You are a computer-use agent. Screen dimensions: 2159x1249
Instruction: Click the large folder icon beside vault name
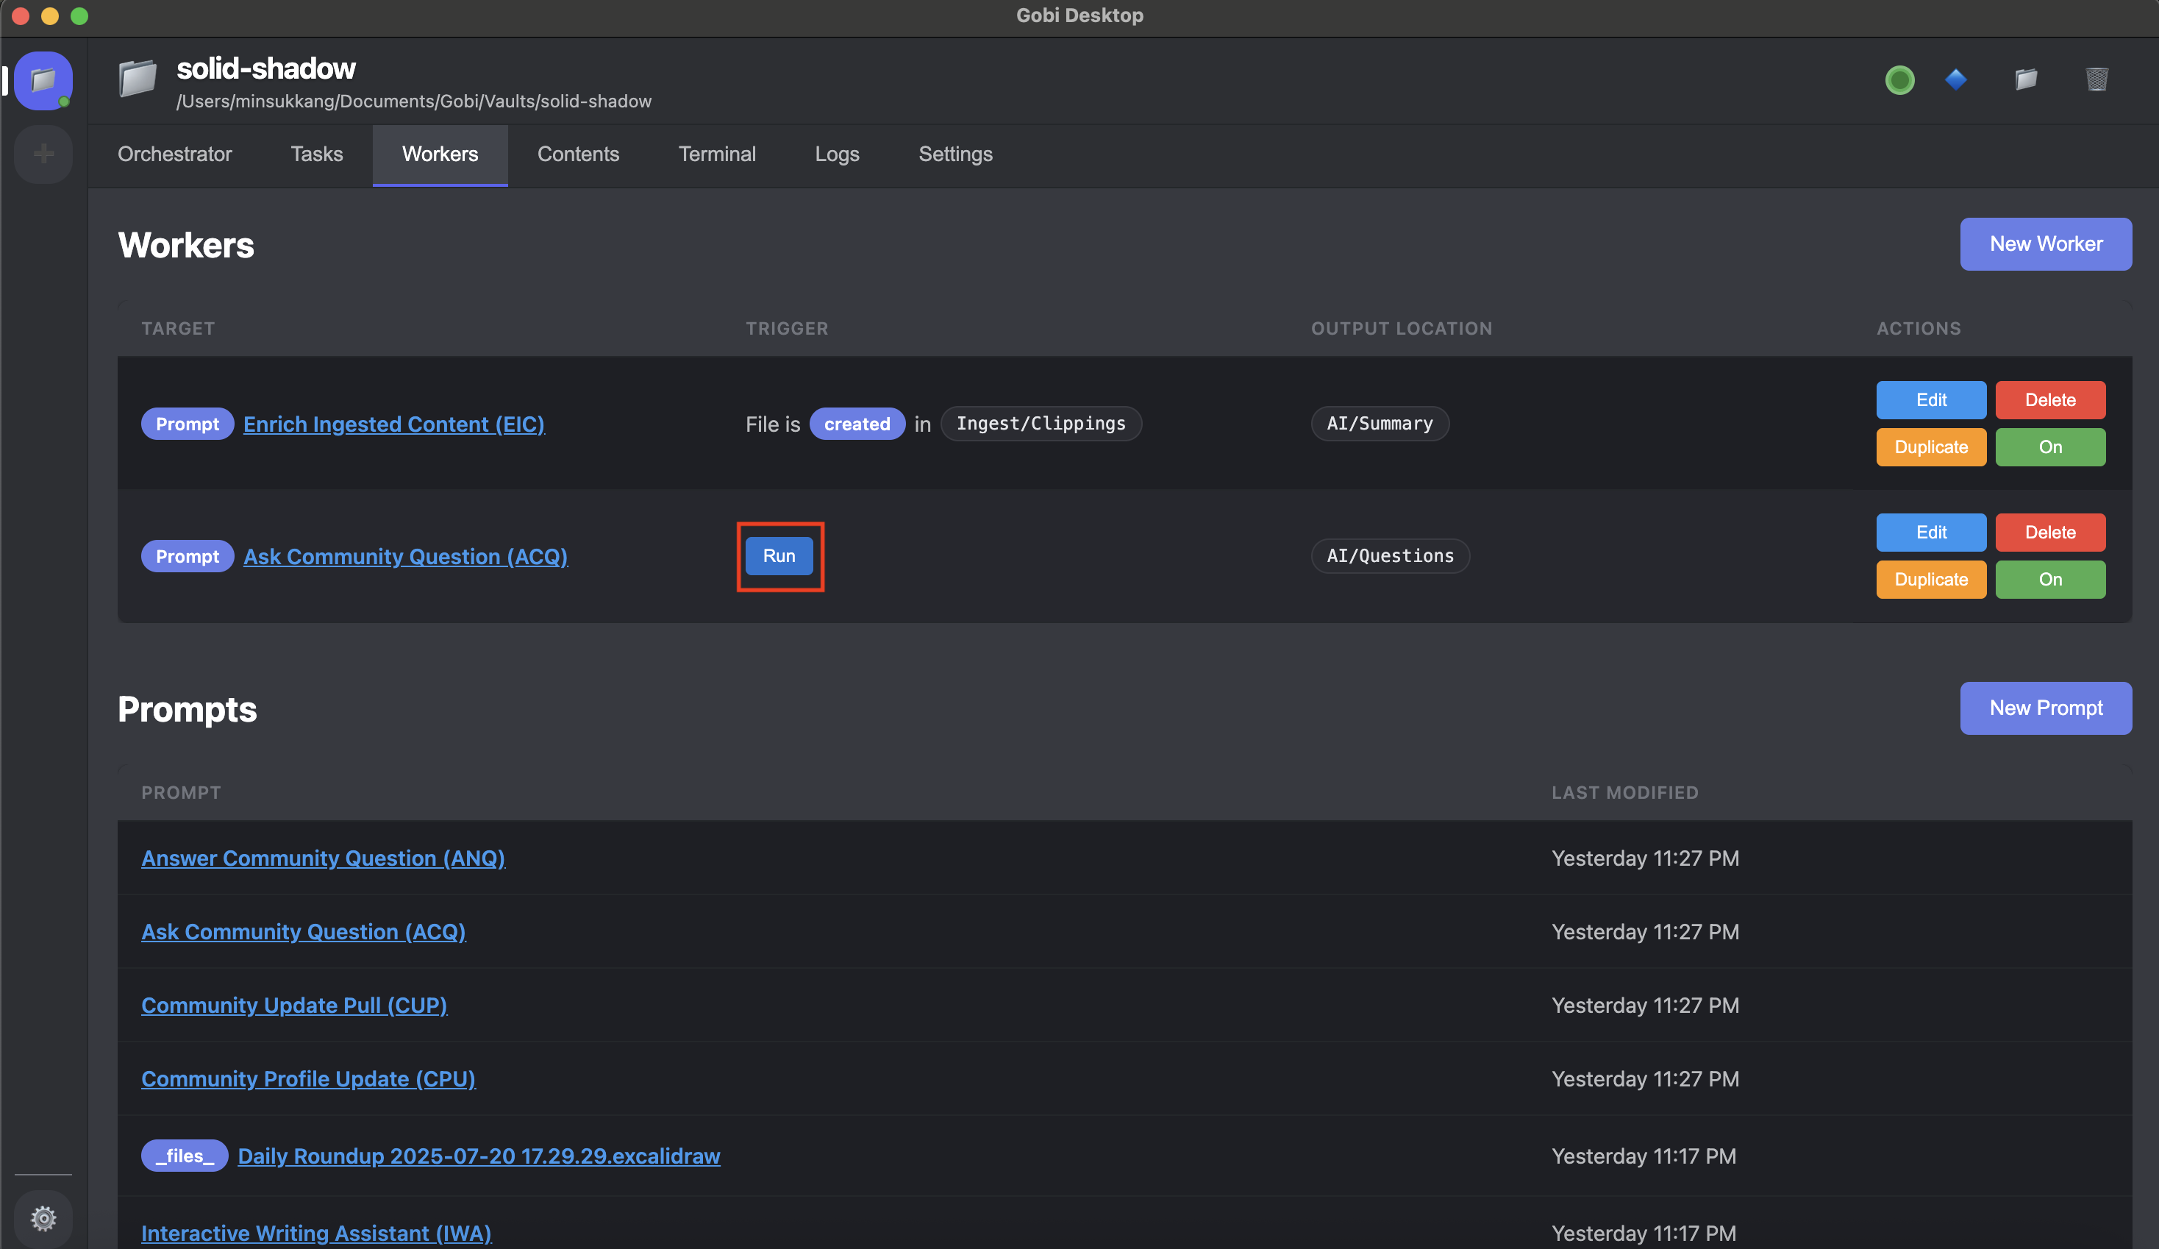point(137,79)
